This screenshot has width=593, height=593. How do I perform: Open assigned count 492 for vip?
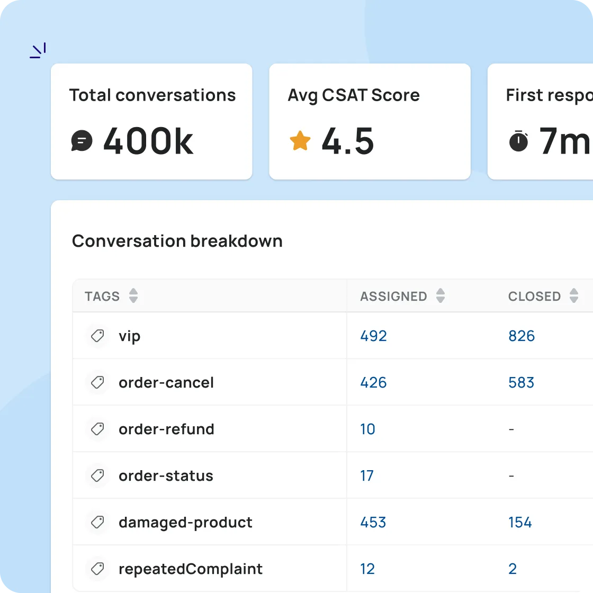tap(373, 336)
